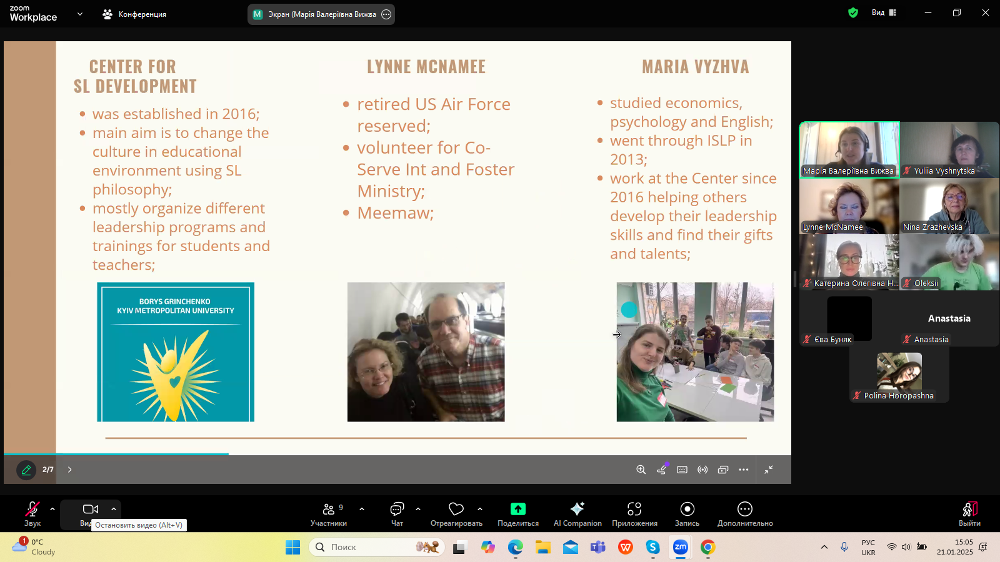
Task: Expand audio options arrow next to Звук
Action: click(x=52, y=509)
